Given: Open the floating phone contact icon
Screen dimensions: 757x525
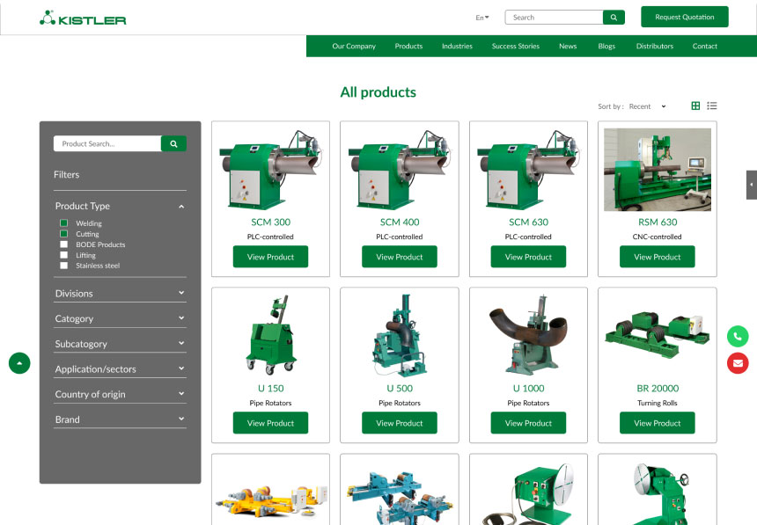Looking at the screenshot, I should click(737, 337).
